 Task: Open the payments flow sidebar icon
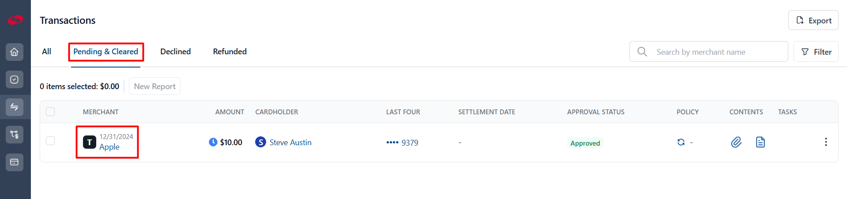(x=14, y=135)
